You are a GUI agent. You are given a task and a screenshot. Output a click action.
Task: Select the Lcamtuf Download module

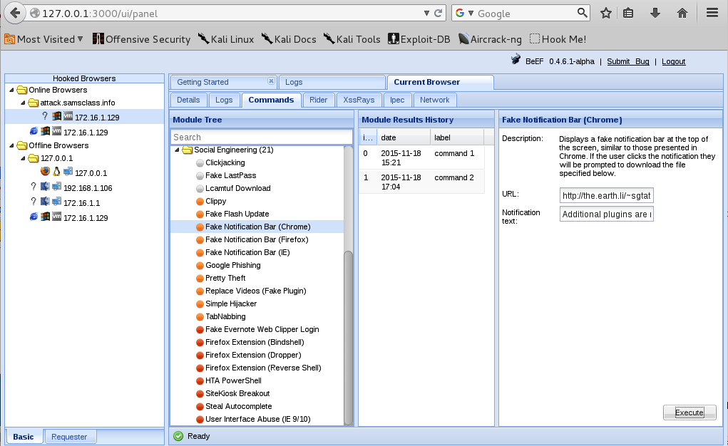pyautogui.click(x=237, y=188)
